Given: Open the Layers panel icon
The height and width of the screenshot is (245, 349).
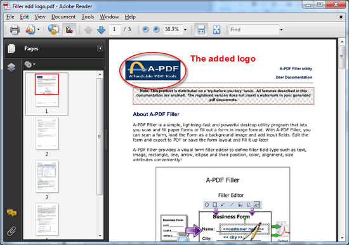Looking at the screenshot, I should [11, 67].
